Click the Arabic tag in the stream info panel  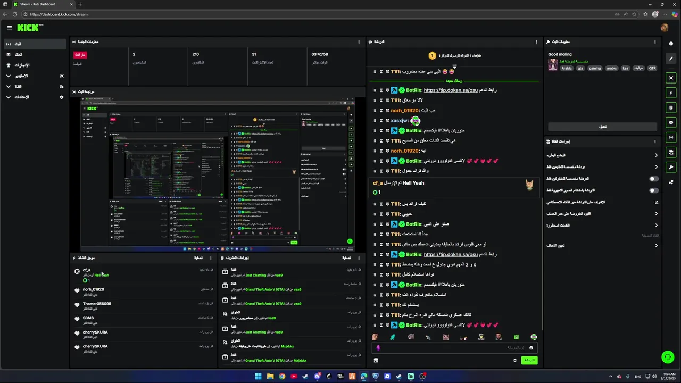[567, 68]
